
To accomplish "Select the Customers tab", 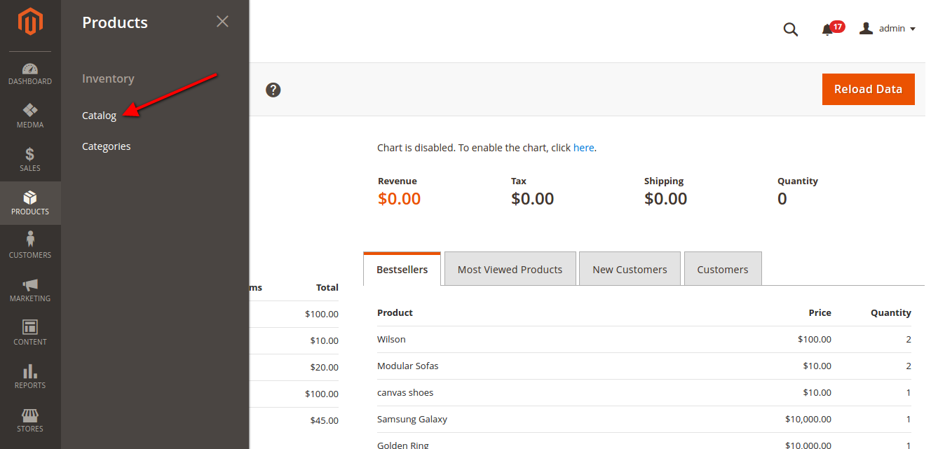I will [723, 268].
